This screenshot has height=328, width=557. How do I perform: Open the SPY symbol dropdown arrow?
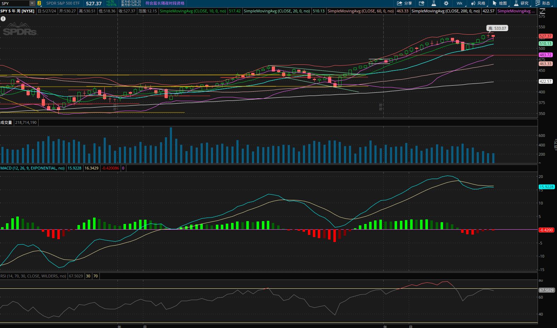tap(32, 3)
